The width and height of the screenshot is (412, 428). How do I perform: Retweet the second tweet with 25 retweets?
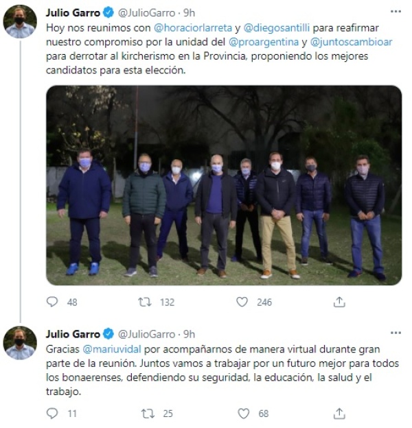[x=148, y=414]
